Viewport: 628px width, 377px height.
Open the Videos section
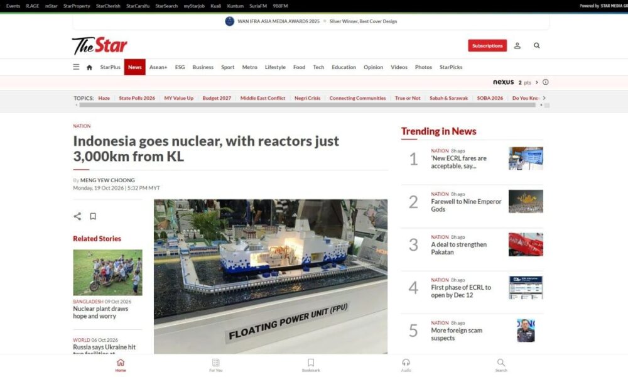click(x=399, y=67)
